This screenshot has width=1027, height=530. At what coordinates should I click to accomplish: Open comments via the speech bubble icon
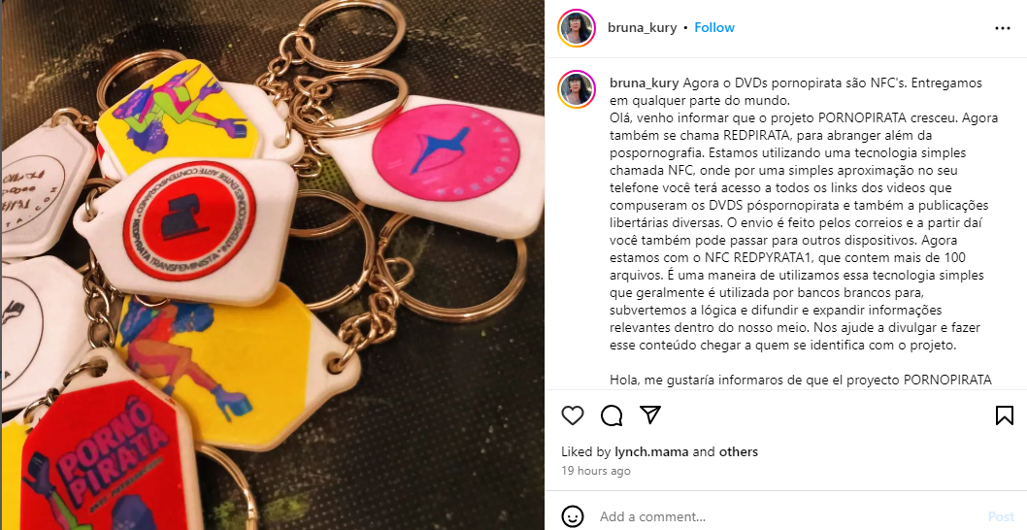coord(612,415)
